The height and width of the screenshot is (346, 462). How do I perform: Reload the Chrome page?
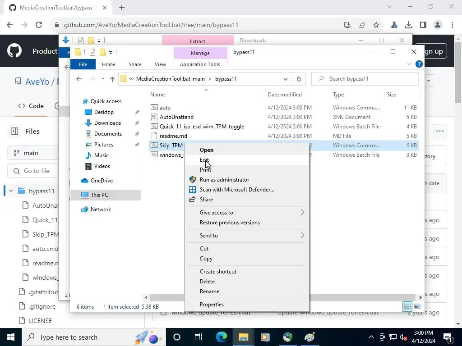tap(39, 25)
